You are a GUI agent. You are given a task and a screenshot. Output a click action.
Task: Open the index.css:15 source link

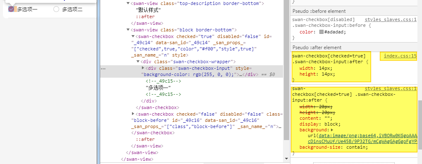click(400, 56)
